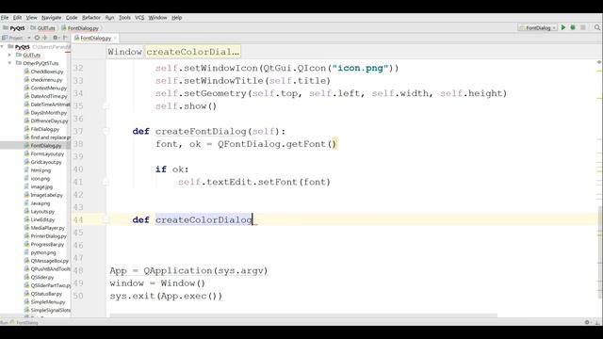Select FontDialog.py in project tree

[46, 146]
